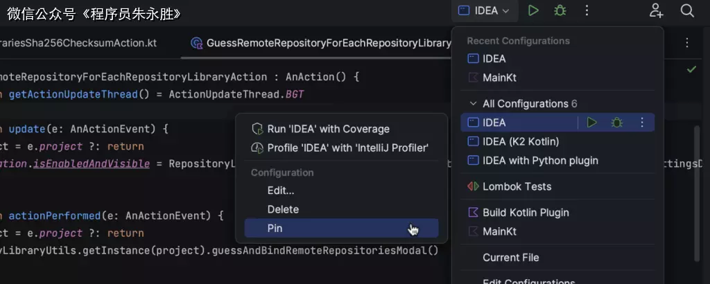
Task: Select Edit... in the context menu
Action: point(281,190)
